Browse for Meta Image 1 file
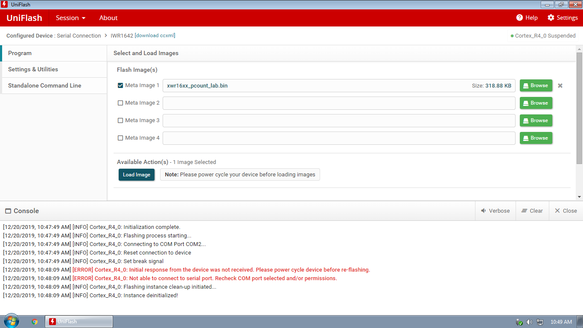 click(x=536, y=85)
